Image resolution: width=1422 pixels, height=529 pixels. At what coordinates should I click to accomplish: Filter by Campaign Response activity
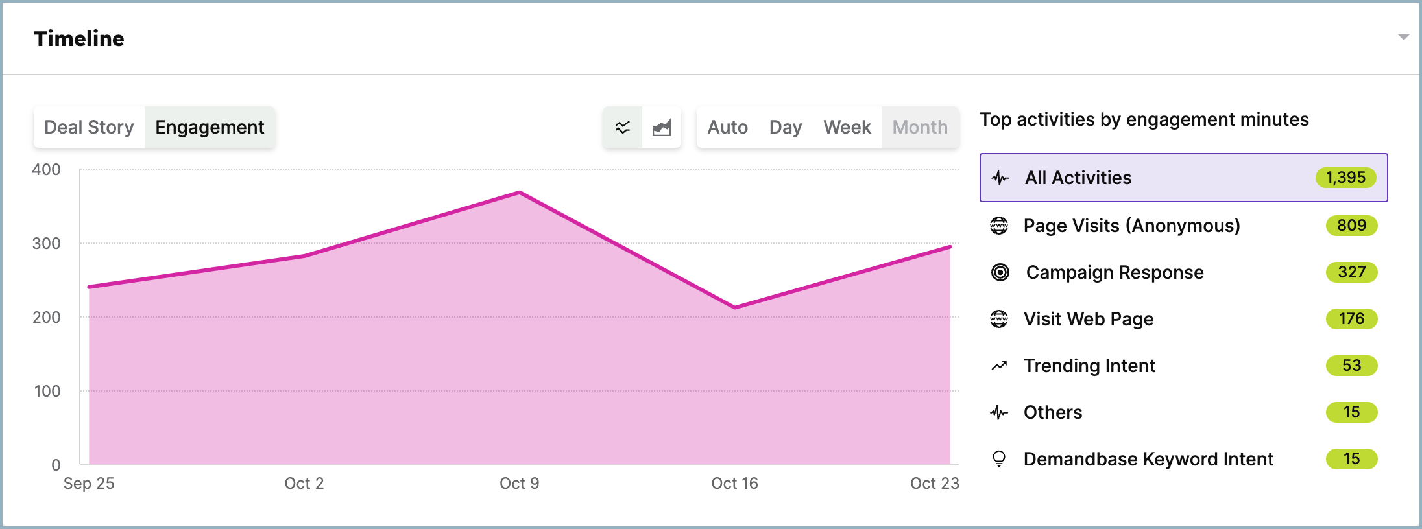1183,272
